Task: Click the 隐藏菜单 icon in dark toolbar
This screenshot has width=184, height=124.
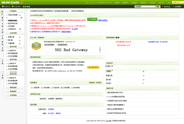Action: pyautogui.click(x=3, y=6)
